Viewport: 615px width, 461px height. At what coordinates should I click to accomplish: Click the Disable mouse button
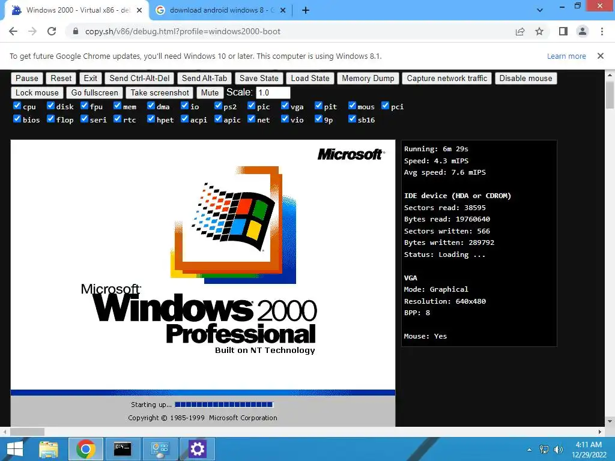pos(526,79)
